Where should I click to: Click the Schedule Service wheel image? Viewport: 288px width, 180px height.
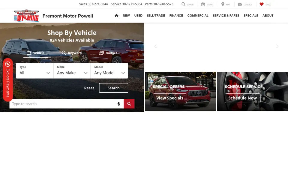click(x=252, y=91)
